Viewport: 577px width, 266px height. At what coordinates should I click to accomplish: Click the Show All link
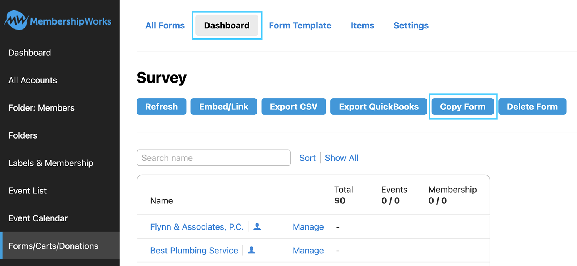tap(342, 158)
